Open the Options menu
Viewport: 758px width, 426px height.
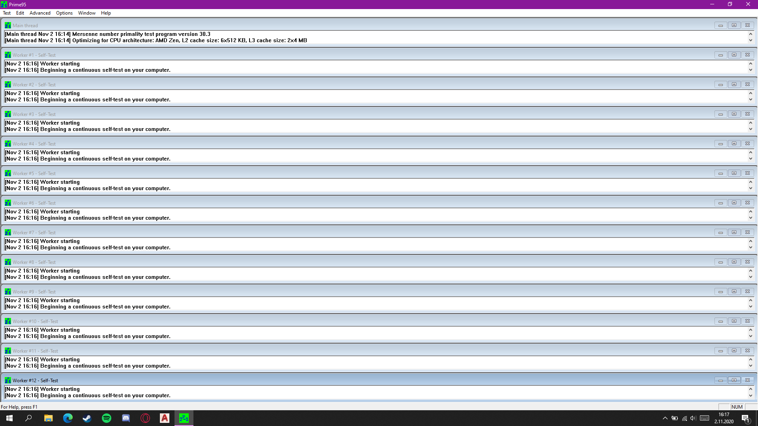(64, 13)
